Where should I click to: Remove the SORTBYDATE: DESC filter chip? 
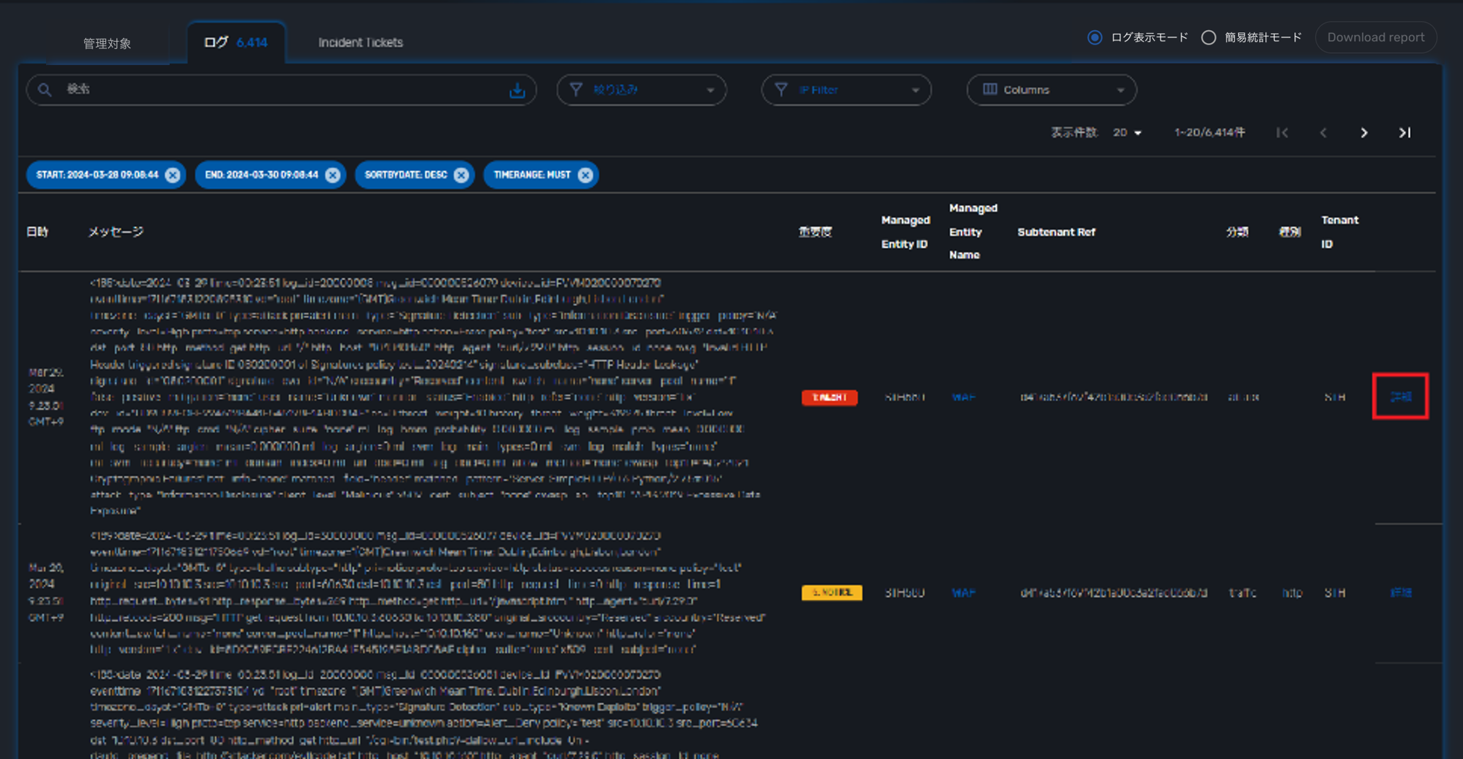[x=461, y=175]
